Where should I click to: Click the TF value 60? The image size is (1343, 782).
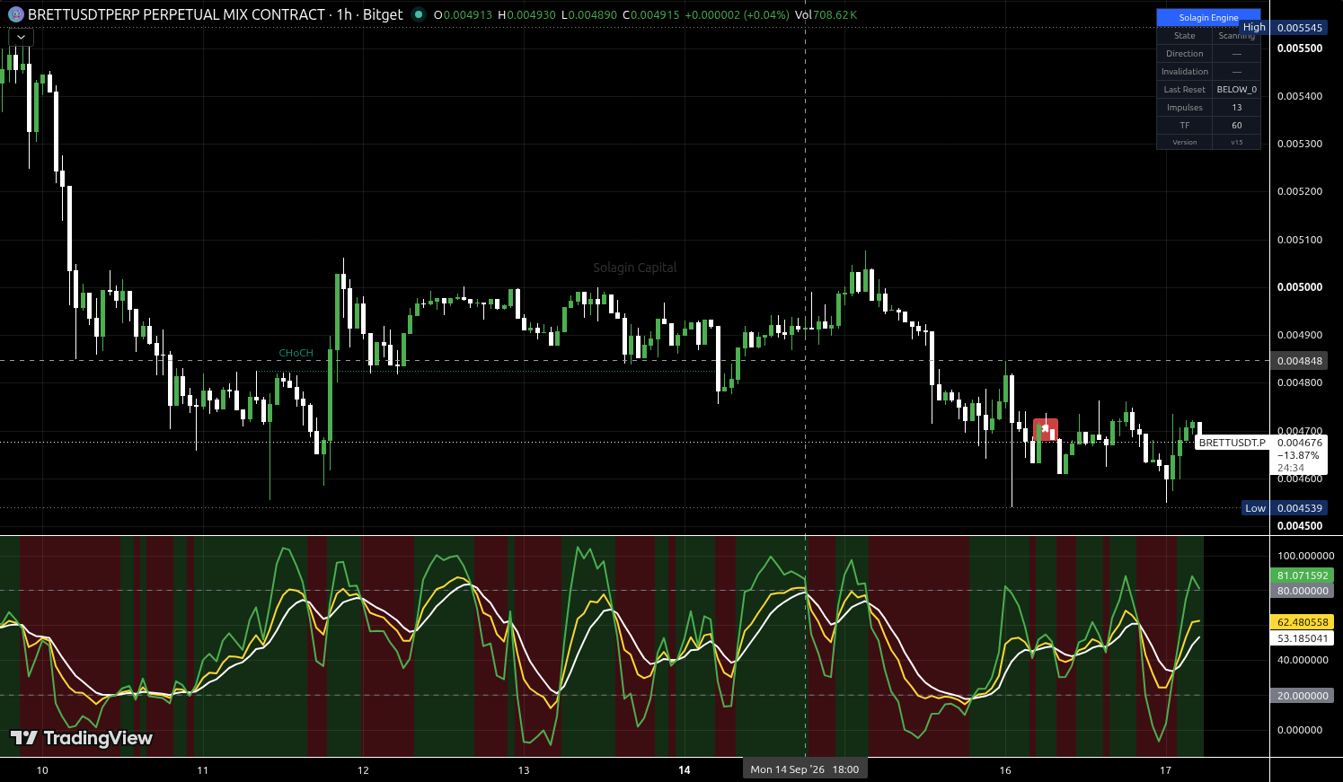tap(1237, 126)
